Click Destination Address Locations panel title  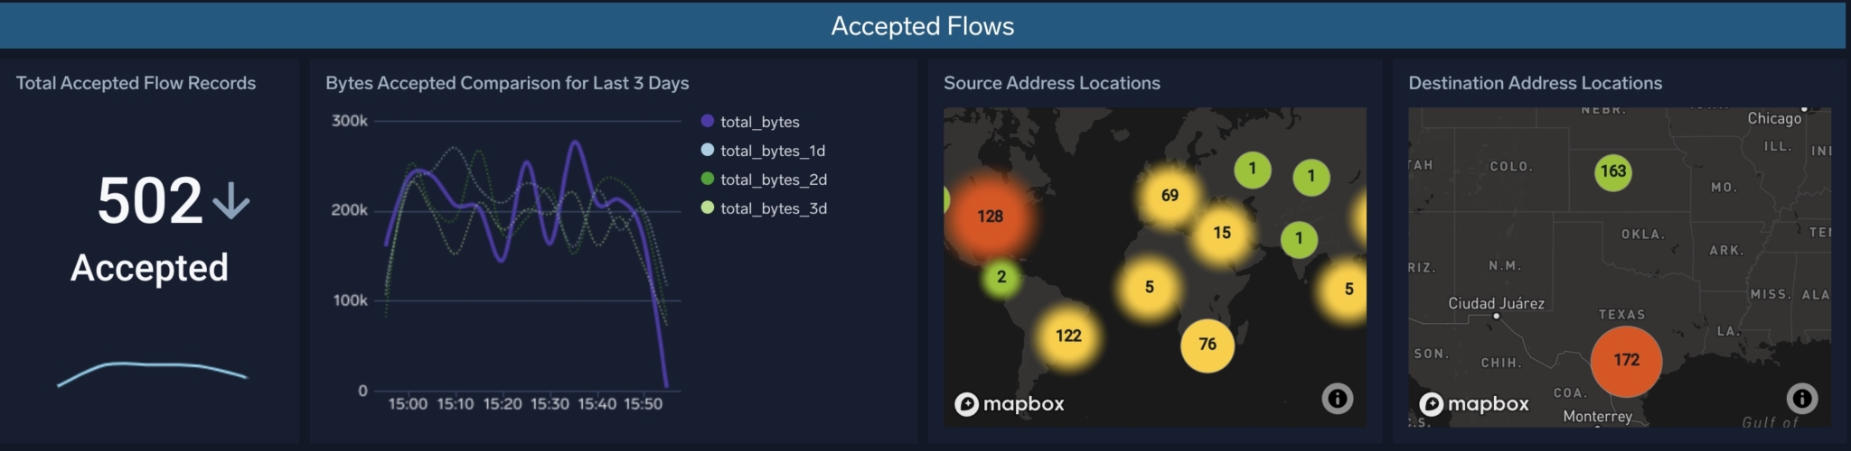point(1536,83)
